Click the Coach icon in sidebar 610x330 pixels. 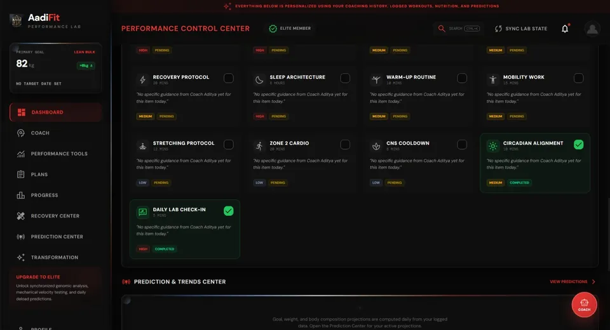coord(20,133)
